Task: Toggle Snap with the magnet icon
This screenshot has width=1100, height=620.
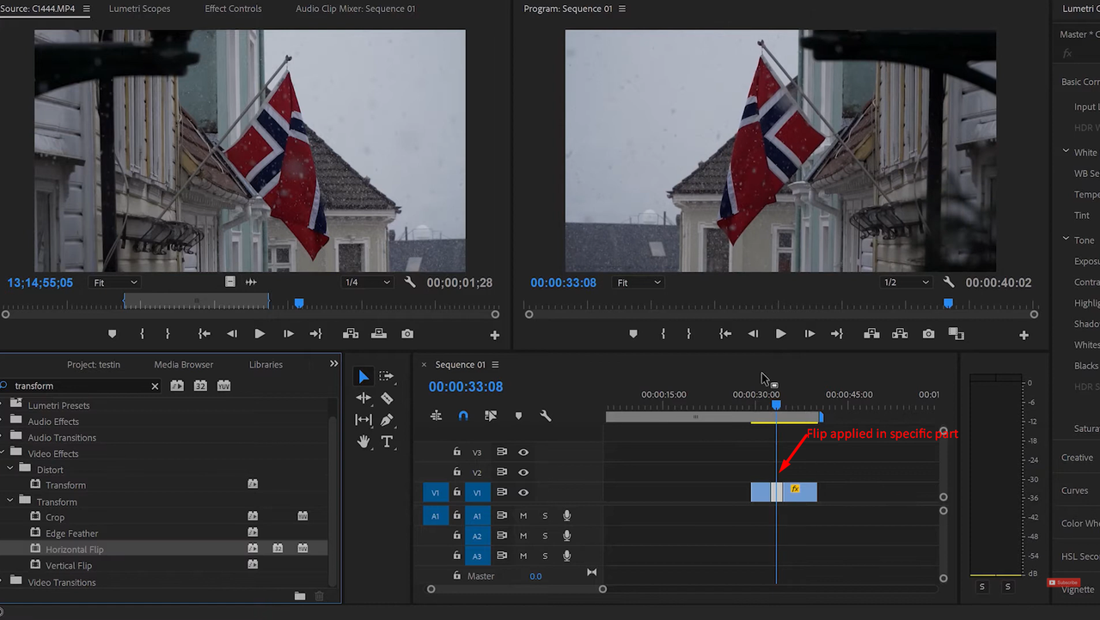Action: click(x=463, y=415)
